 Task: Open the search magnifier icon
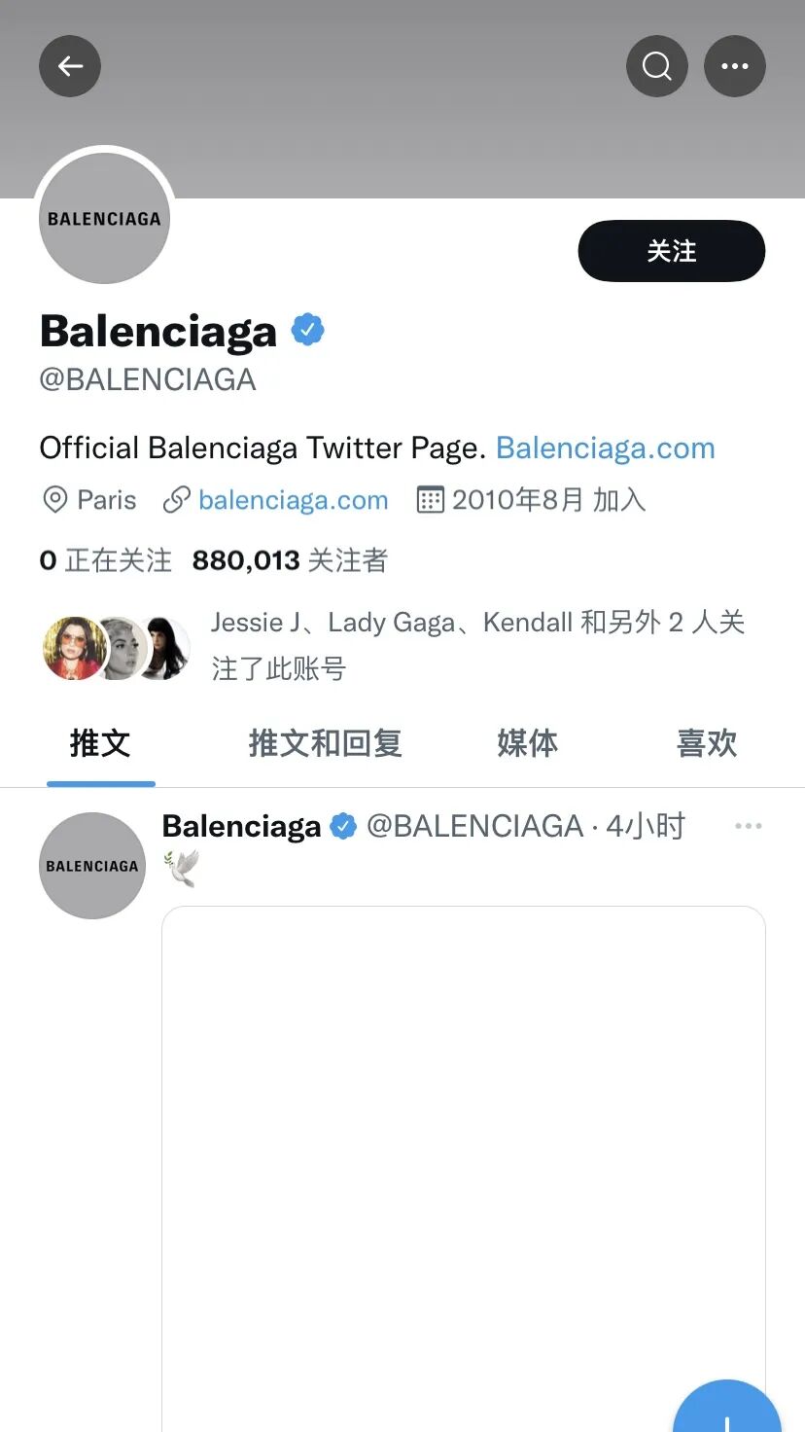click(657, 66)
